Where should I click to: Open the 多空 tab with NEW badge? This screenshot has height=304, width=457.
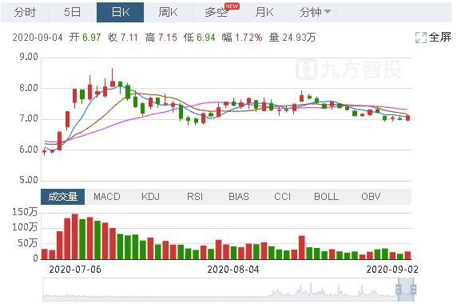[217, 12]
